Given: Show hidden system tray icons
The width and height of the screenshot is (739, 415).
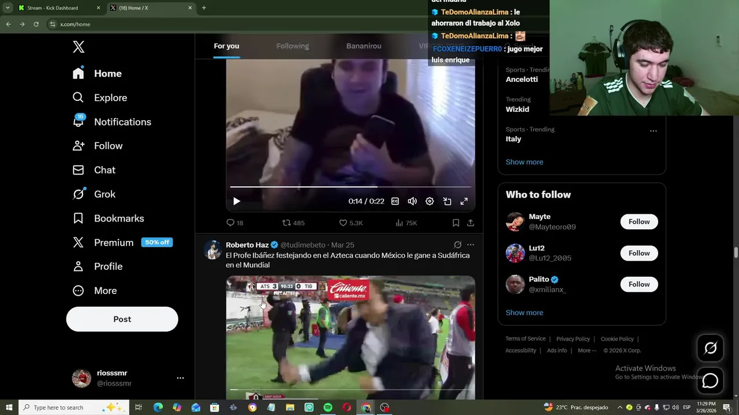Looking at the screenshot, I should click(620, 408).
